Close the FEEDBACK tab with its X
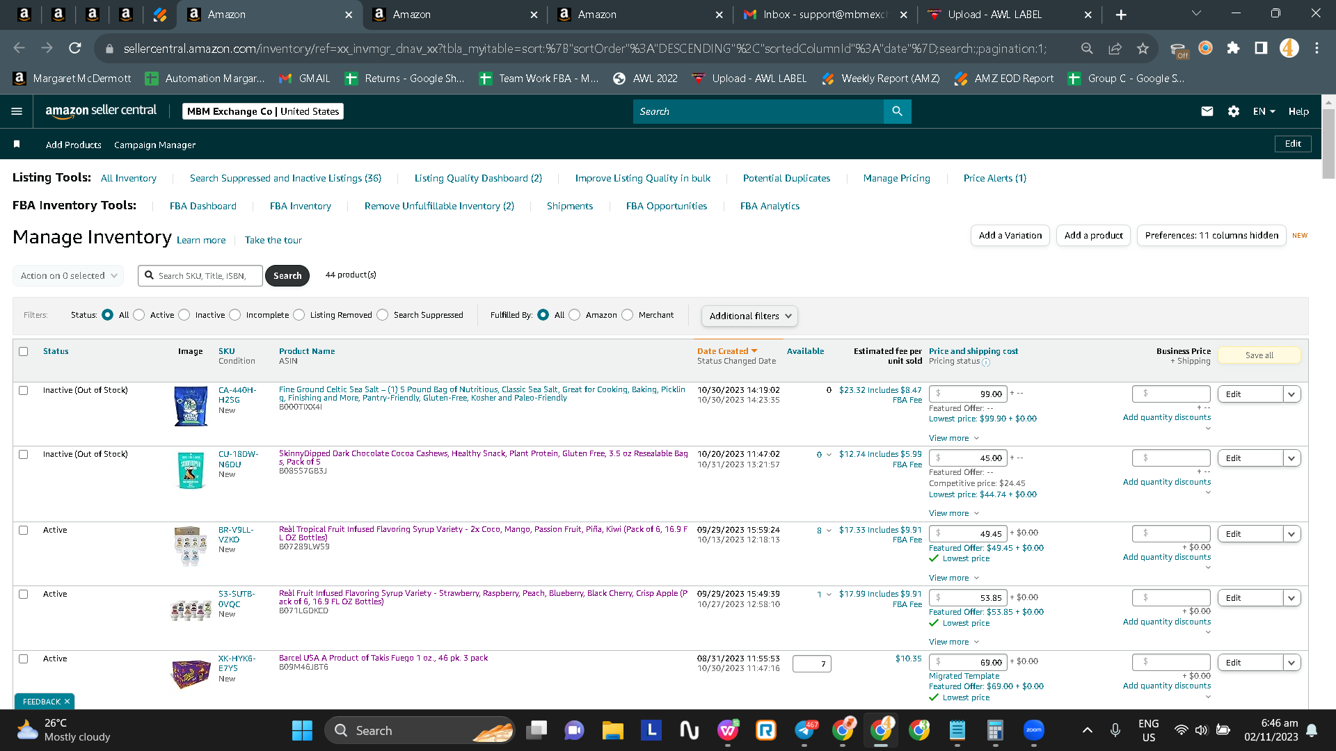Viewport: 1336px width, 751px height. click(67, 702)
